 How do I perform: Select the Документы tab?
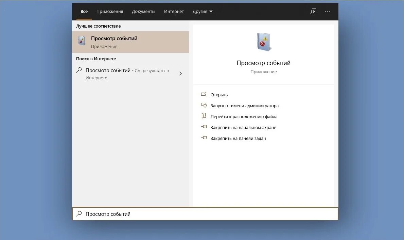(143, 11)
